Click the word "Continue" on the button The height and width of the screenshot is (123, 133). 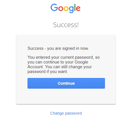coord(66,83)
